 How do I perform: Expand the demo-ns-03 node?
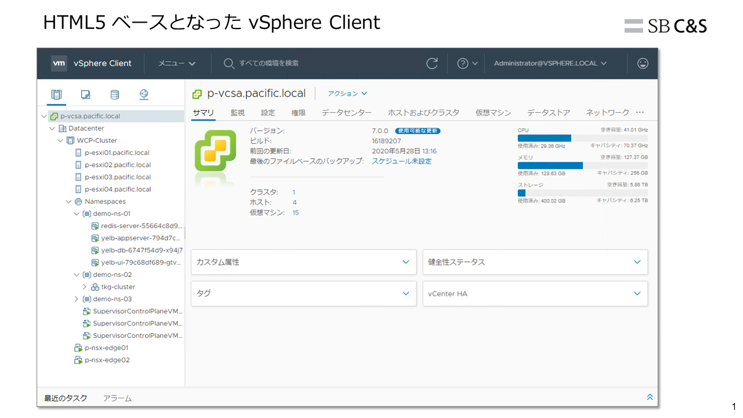pos(77,299)
